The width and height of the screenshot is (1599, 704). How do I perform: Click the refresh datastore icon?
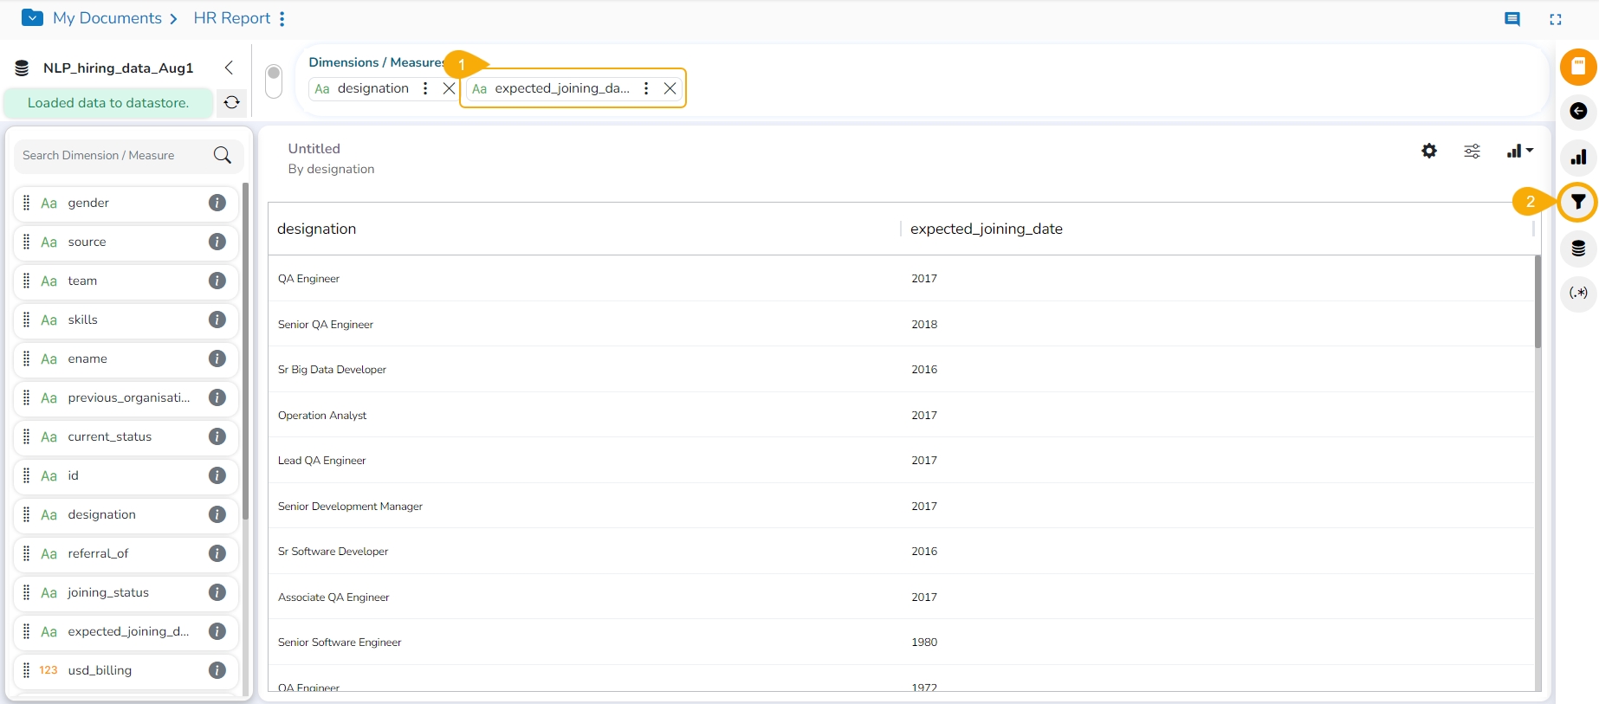(x=231, y=103)
